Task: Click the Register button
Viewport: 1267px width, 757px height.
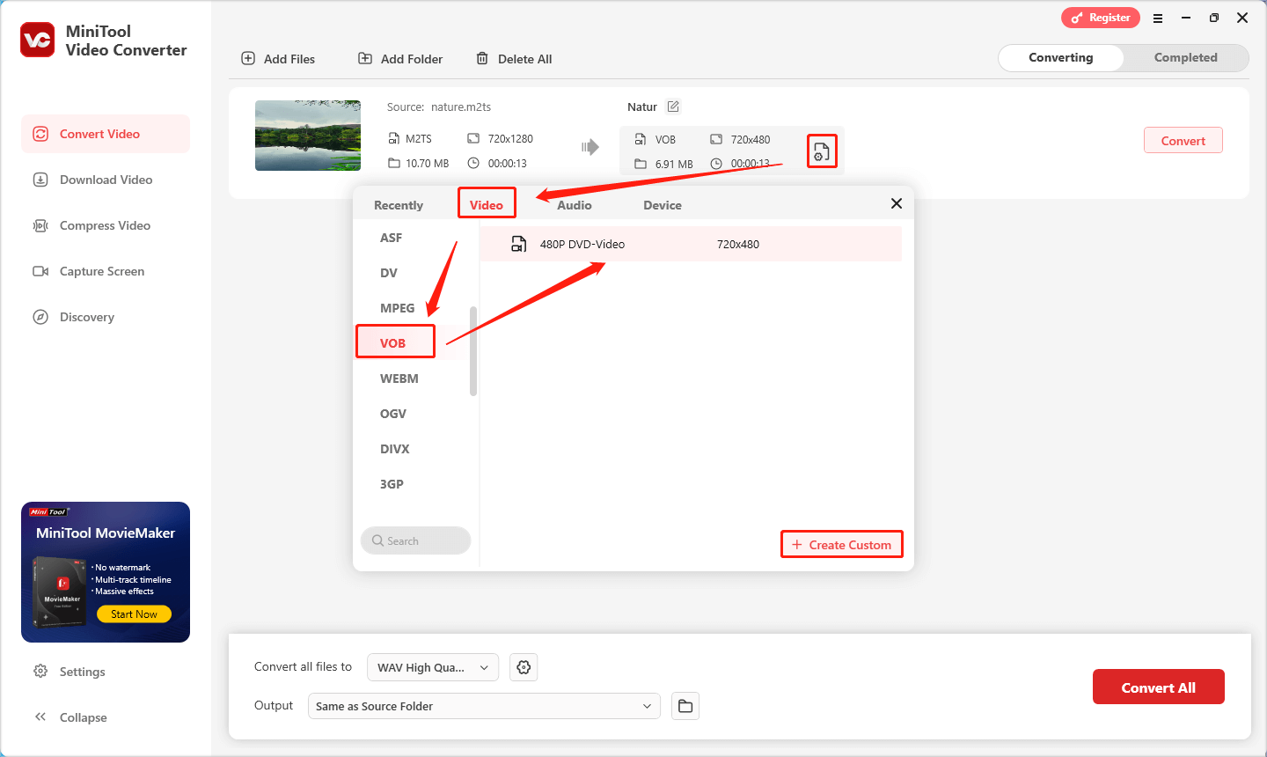Action: (1101, 18)
